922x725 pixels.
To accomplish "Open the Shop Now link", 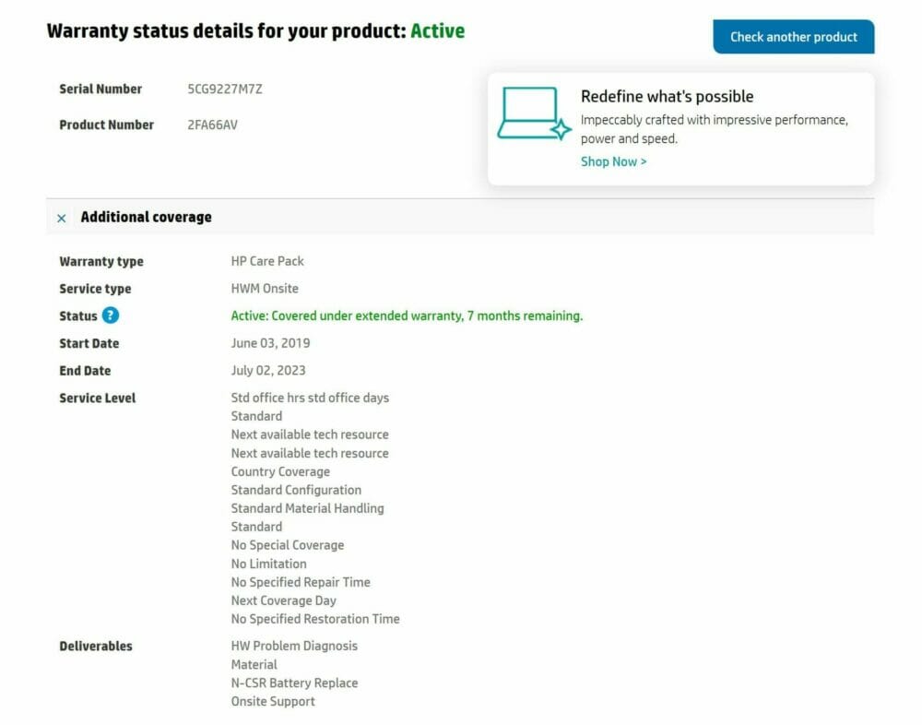I will pos(613,161).
